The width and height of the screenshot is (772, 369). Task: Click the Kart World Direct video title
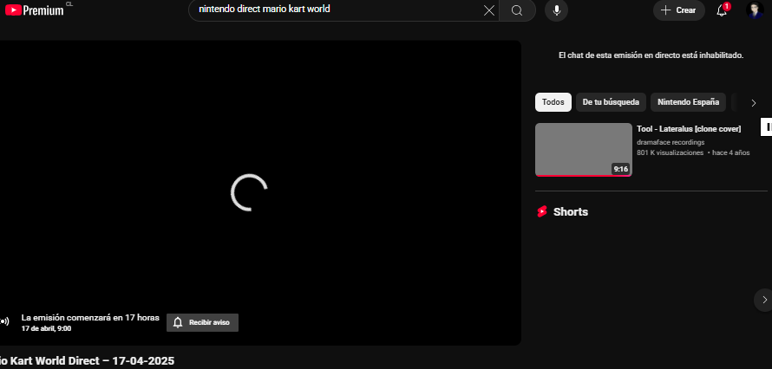pos(87,361)
